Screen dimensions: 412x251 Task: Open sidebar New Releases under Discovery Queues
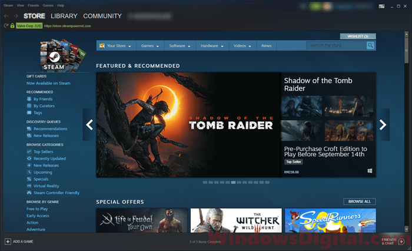click(x=46, y=136)
